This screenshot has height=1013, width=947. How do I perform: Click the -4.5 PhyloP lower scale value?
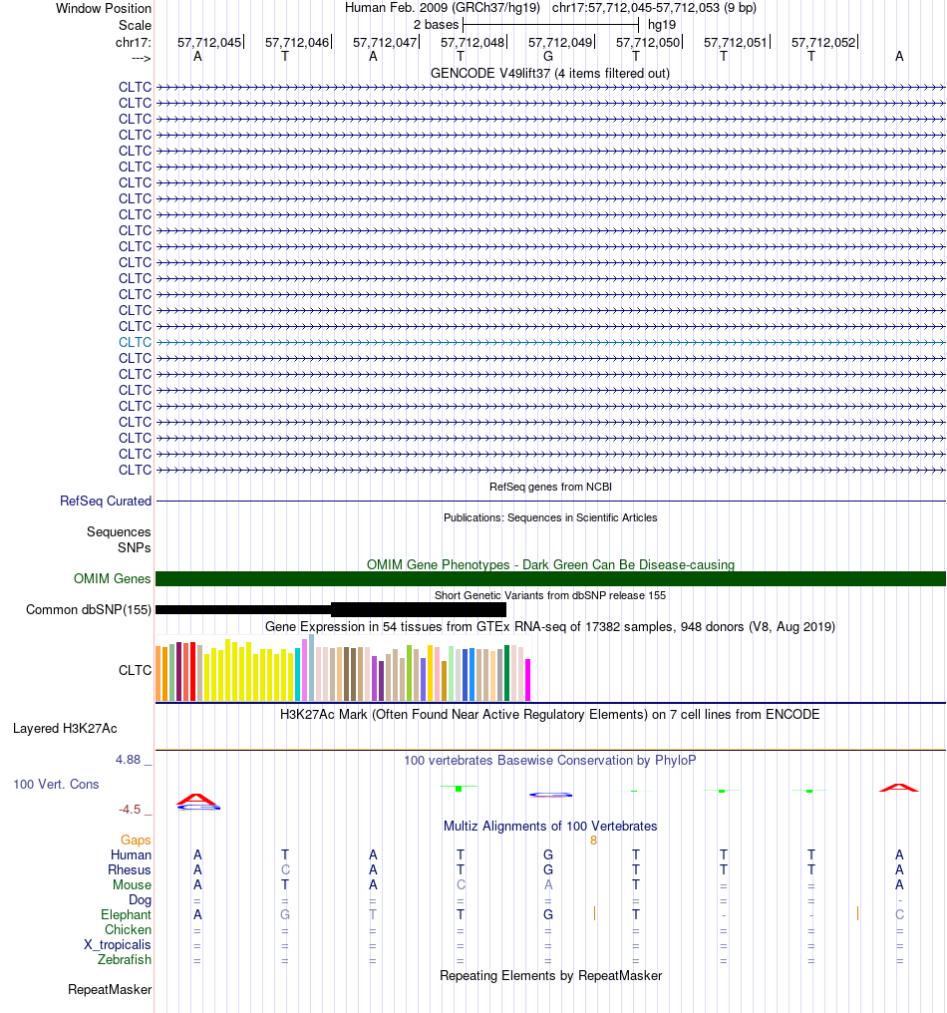130,809
